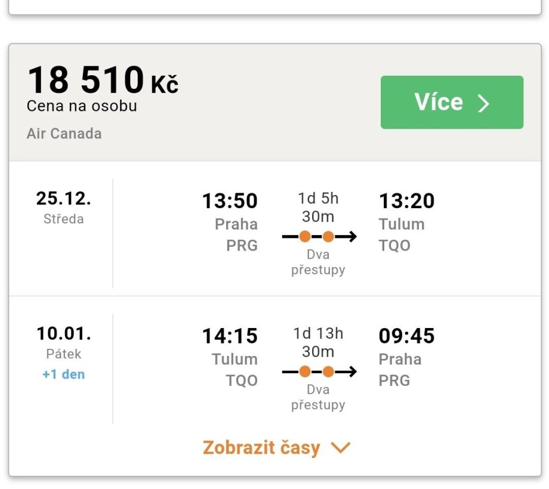The height and width of the screenshot is (489, 549).
Task: Click the return date 10.01.
Action: coord(63,333)
